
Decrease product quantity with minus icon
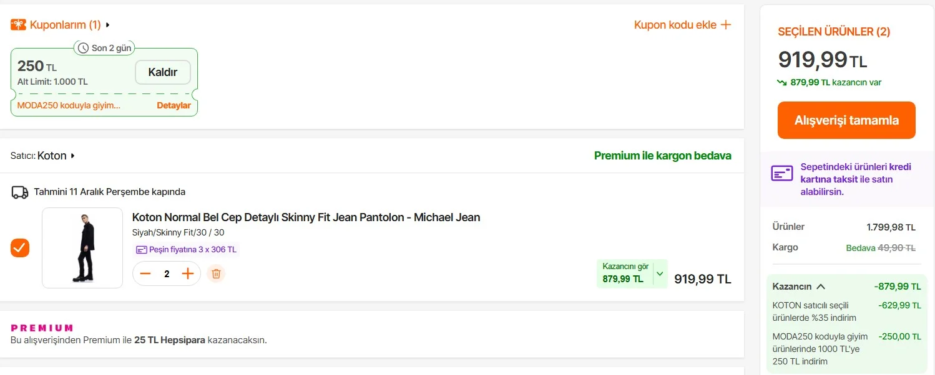[x=145, y=273]
